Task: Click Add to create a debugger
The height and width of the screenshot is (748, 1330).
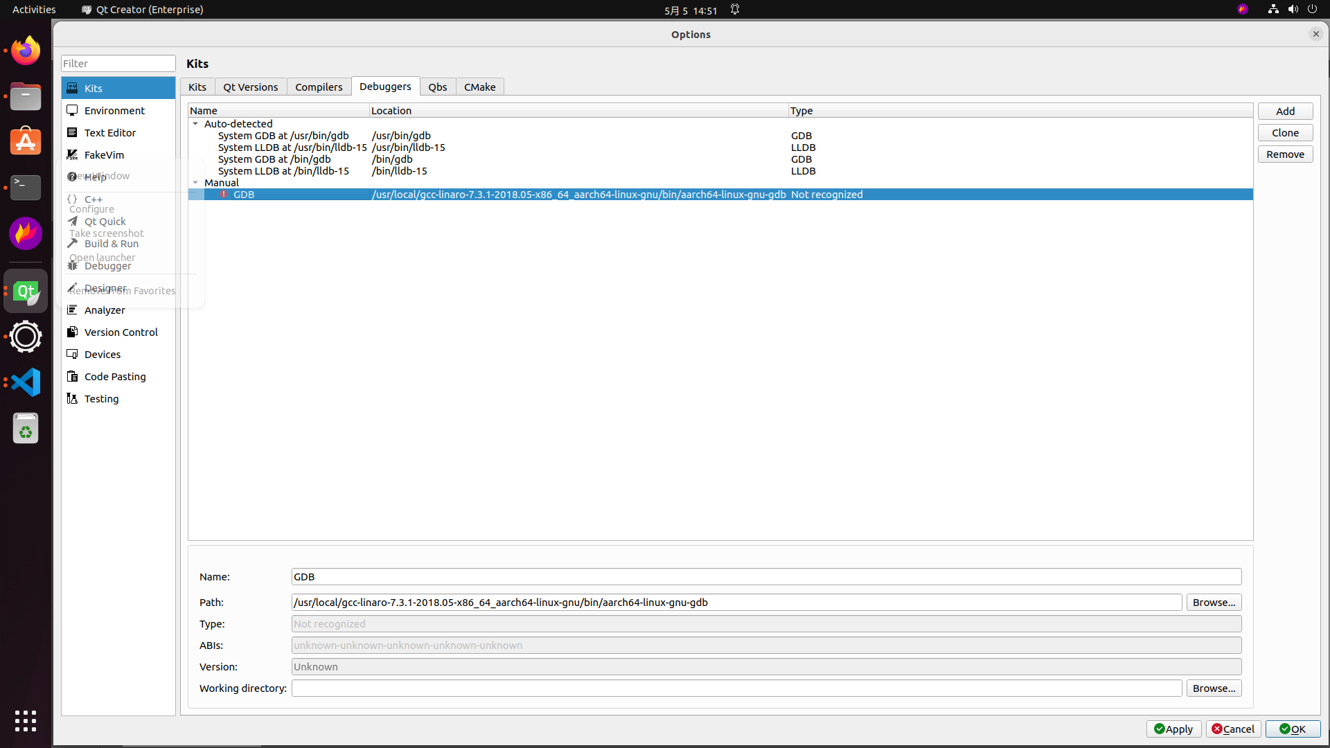Action: pos(1285,112)
